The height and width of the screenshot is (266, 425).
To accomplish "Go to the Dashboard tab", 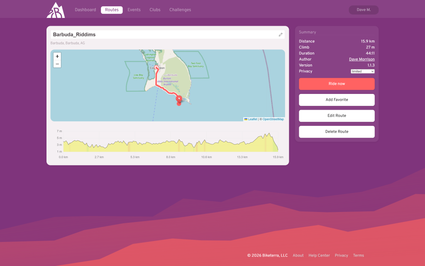I will 85,10.
